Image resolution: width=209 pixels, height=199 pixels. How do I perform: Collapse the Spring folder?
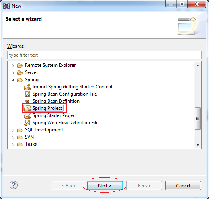[x=13, y=80]
